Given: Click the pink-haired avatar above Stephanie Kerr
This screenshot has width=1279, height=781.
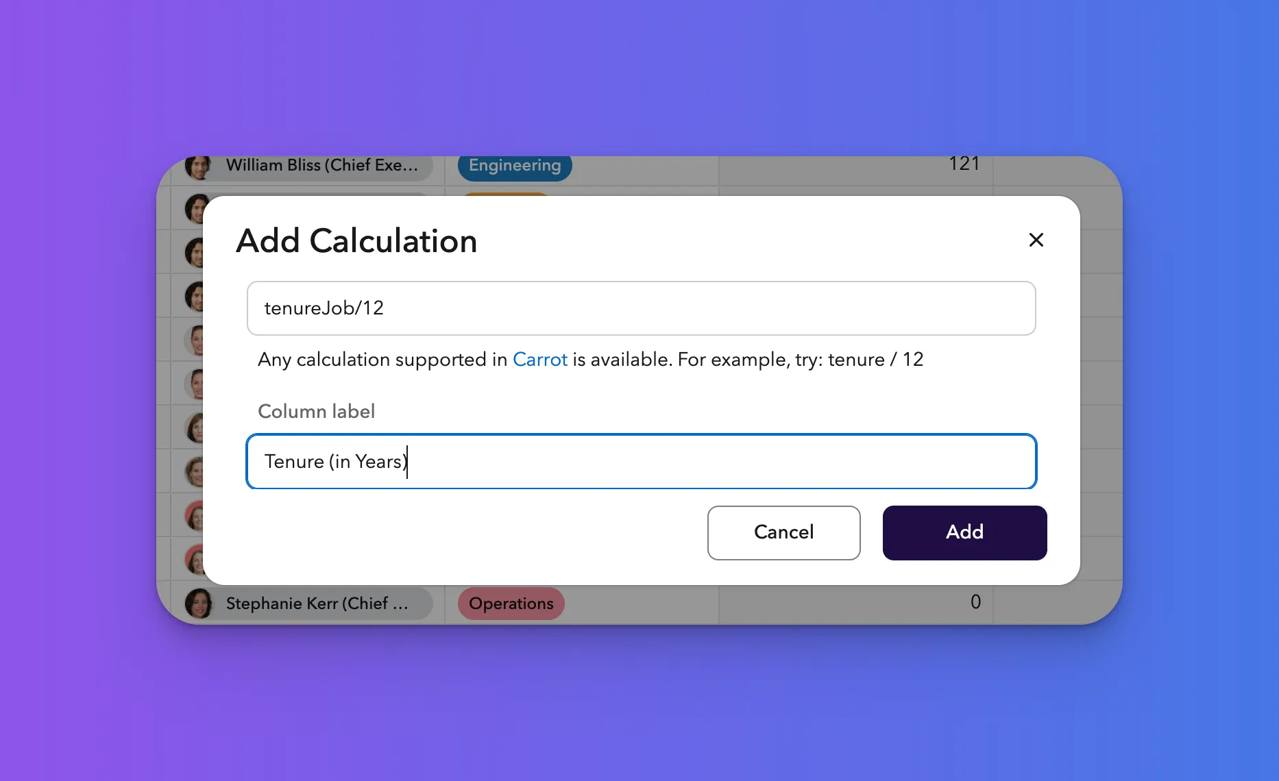Looking at the screenshot, I should coord(195,560).
